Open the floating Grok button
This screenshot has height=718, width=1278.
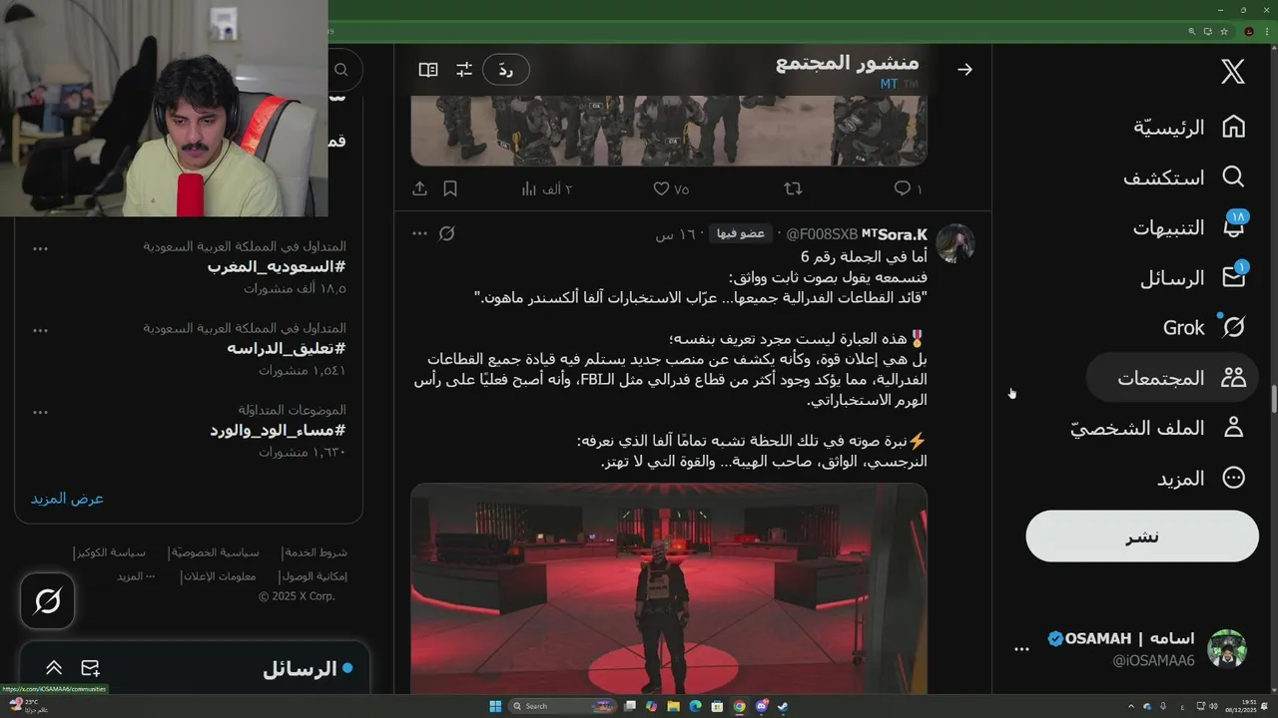(x=48, y=601)
